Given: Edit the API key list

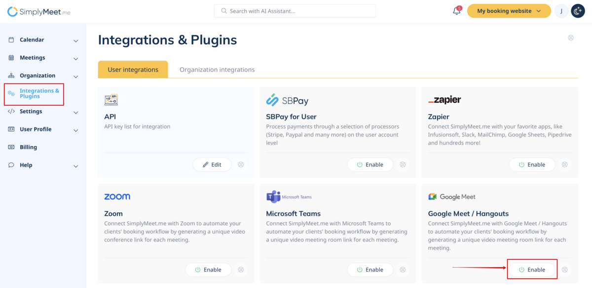Looking at the screenshot, I should pos(212,165).
